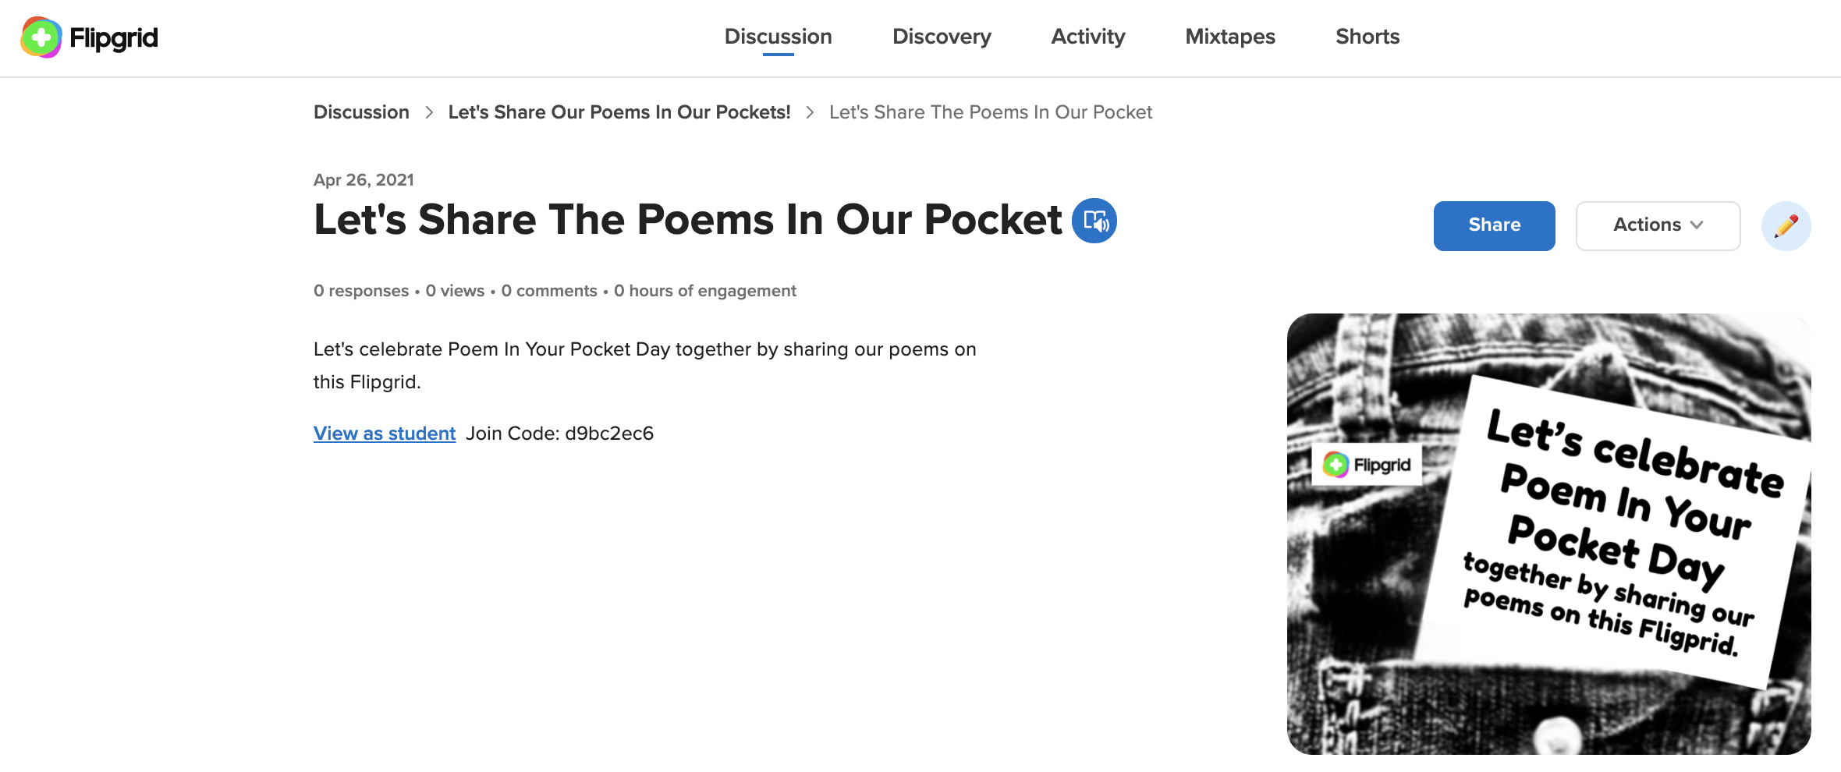The height and width of the screenshot is (772, 1841).
Task: Go to the Activity tab
Action: coord(1087,37)
